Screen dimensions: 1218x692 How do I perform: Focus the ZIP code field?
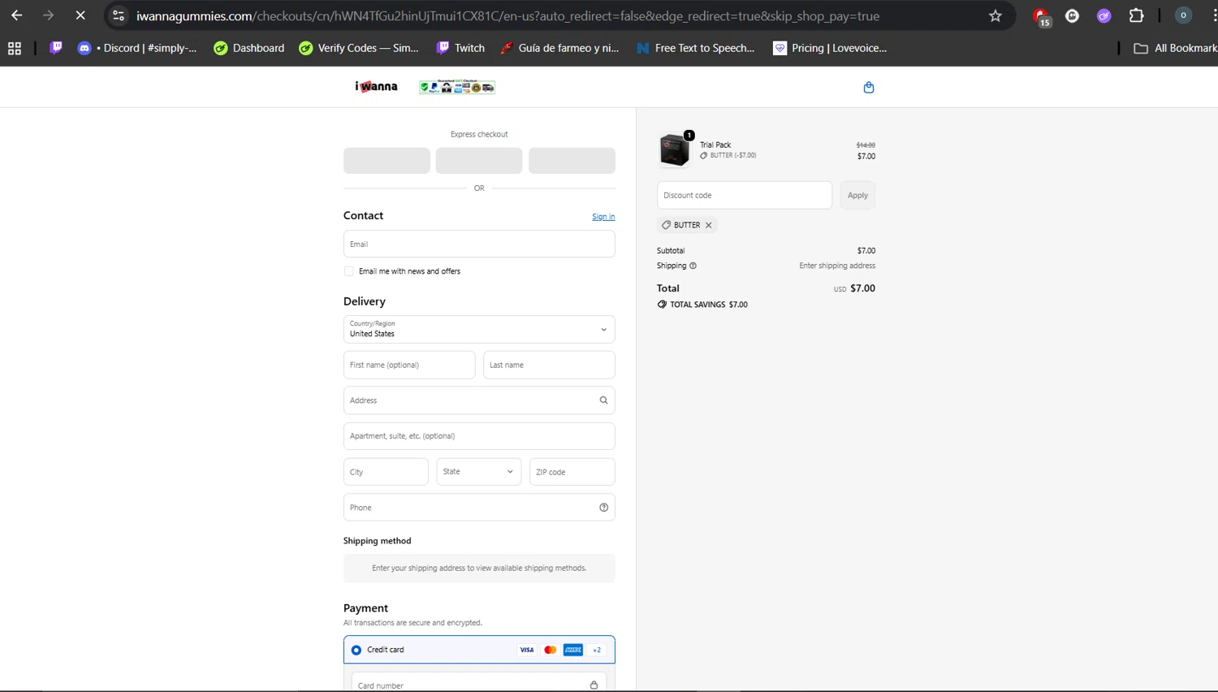(572, 472)
